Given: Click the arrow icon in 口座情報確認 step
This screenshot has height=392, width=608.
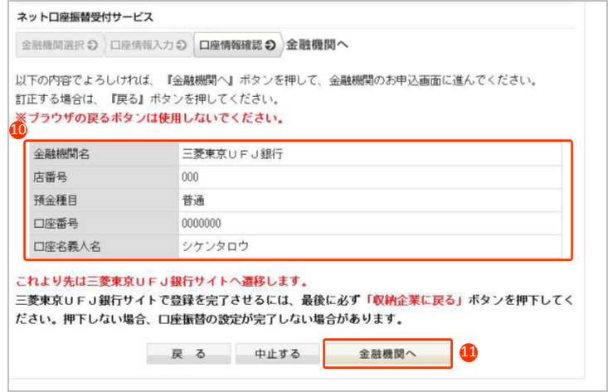Looking at the screenshot, I should 270,46.
